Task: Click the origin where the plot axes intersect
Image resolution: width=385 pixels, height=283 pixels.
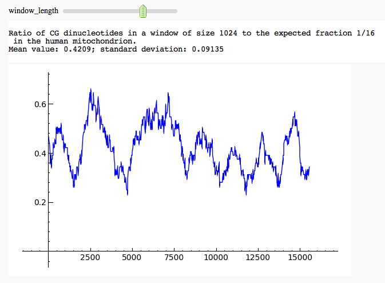Action: (x=49, y=250)
